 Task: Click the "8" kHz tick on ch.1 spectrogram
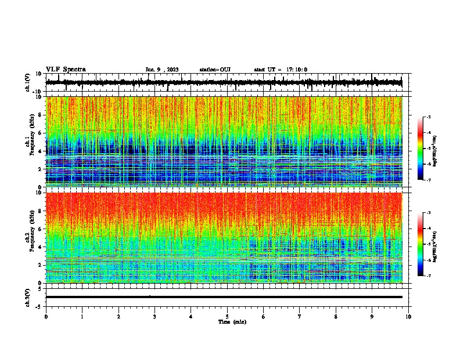(x=41, y=115)
